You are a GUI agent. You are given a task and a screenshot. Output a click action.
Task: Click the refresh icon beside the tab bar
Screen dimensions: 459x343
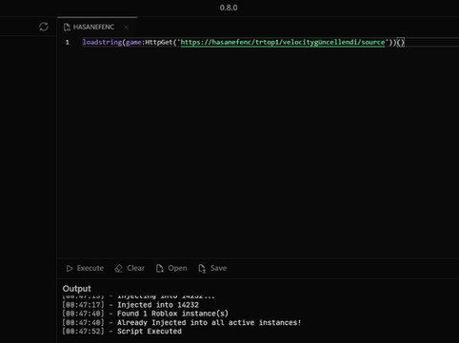[x=44, y=27]
